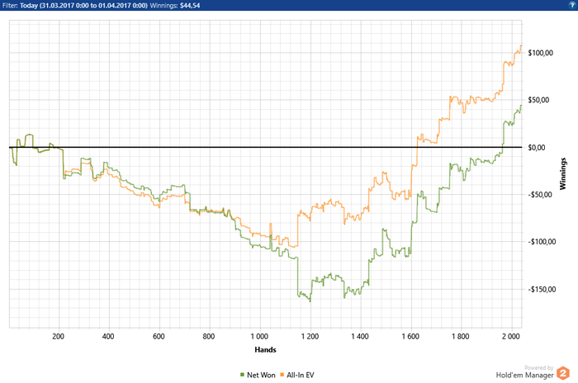Click the $0,00 axis label

coord(537,148)
